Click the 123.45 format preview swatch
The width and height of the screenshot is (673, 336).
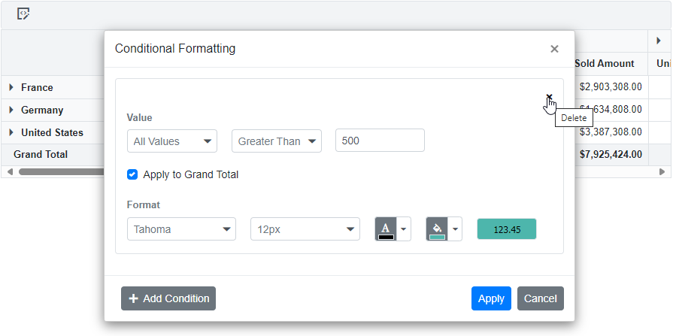[x=507, y=229]
